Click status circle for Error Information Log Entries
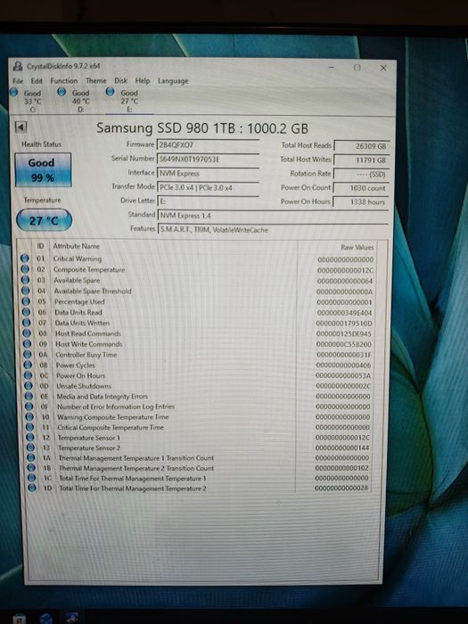Image resolution: width=468 pixels, height=624 pixels. pyautogui.click(x=29, y=406)
